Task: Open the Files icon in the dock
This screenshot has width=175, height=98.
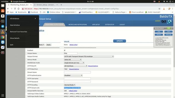Action: point(3,5)
